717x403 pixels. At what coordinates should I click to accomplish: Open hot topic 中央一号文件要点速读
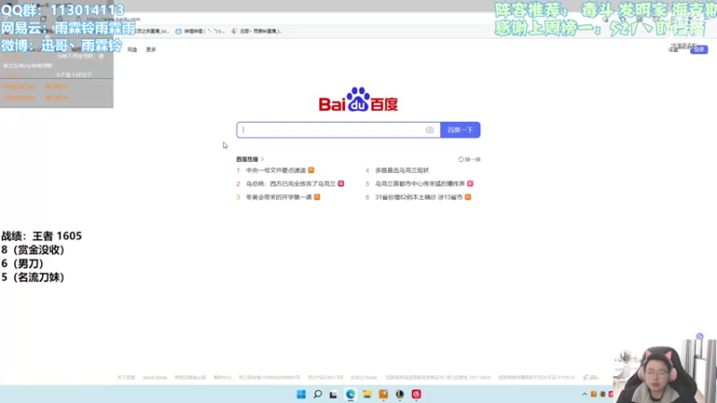coord(276,170)
